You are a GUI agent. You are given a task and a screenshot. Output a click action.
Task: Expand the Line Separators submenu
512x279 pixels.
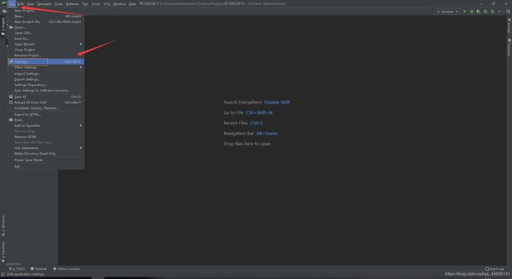(45, 148)
